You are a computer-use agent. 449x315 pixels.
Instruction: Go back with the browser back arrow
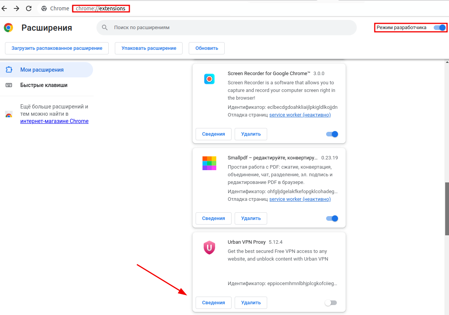pos(4,8)
